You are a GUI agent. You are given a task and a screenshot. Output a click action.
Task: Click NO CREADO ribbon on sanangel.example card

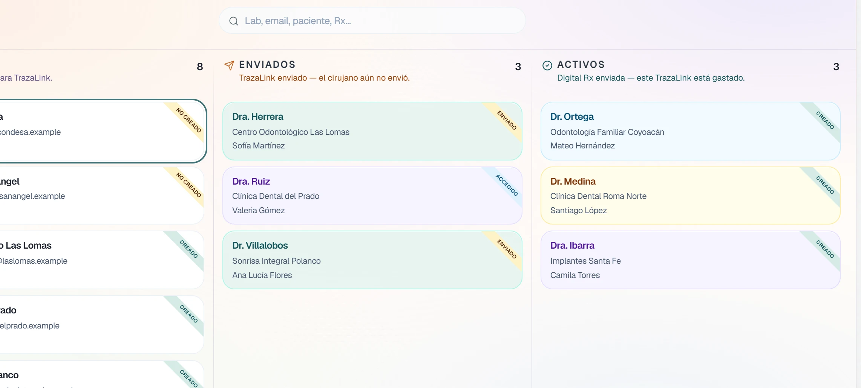188,185
